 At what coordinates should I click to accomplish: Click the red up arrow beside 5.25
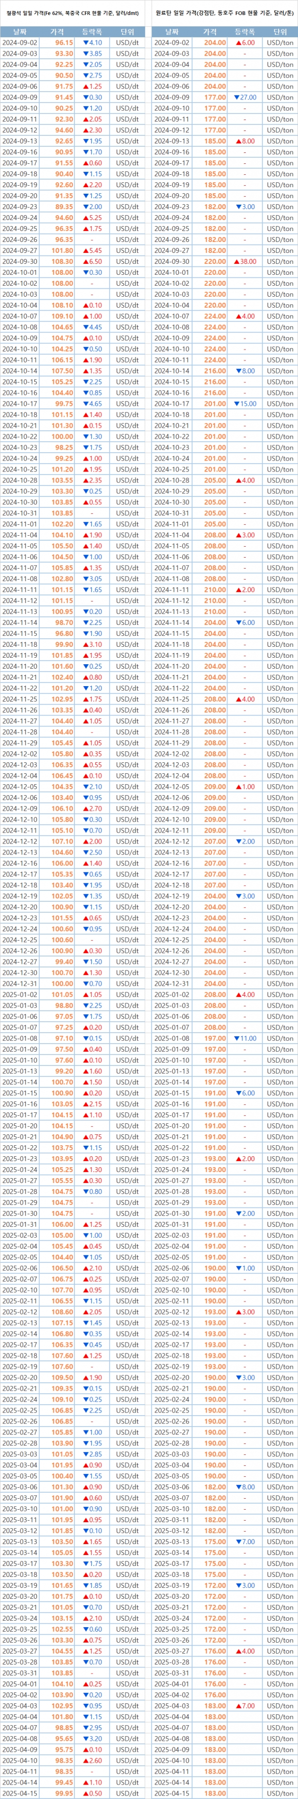[x=85, y=218]
